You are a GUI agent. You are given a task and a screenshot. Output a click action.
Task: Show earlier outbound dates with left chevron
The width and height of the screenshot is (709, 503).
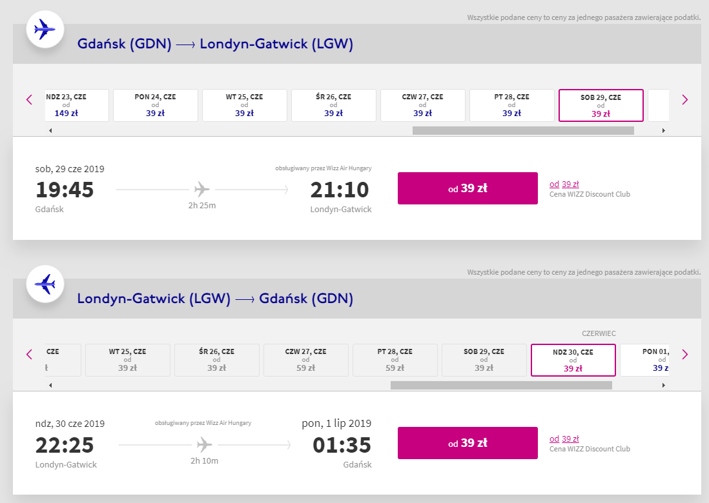(x=29, y=99)
